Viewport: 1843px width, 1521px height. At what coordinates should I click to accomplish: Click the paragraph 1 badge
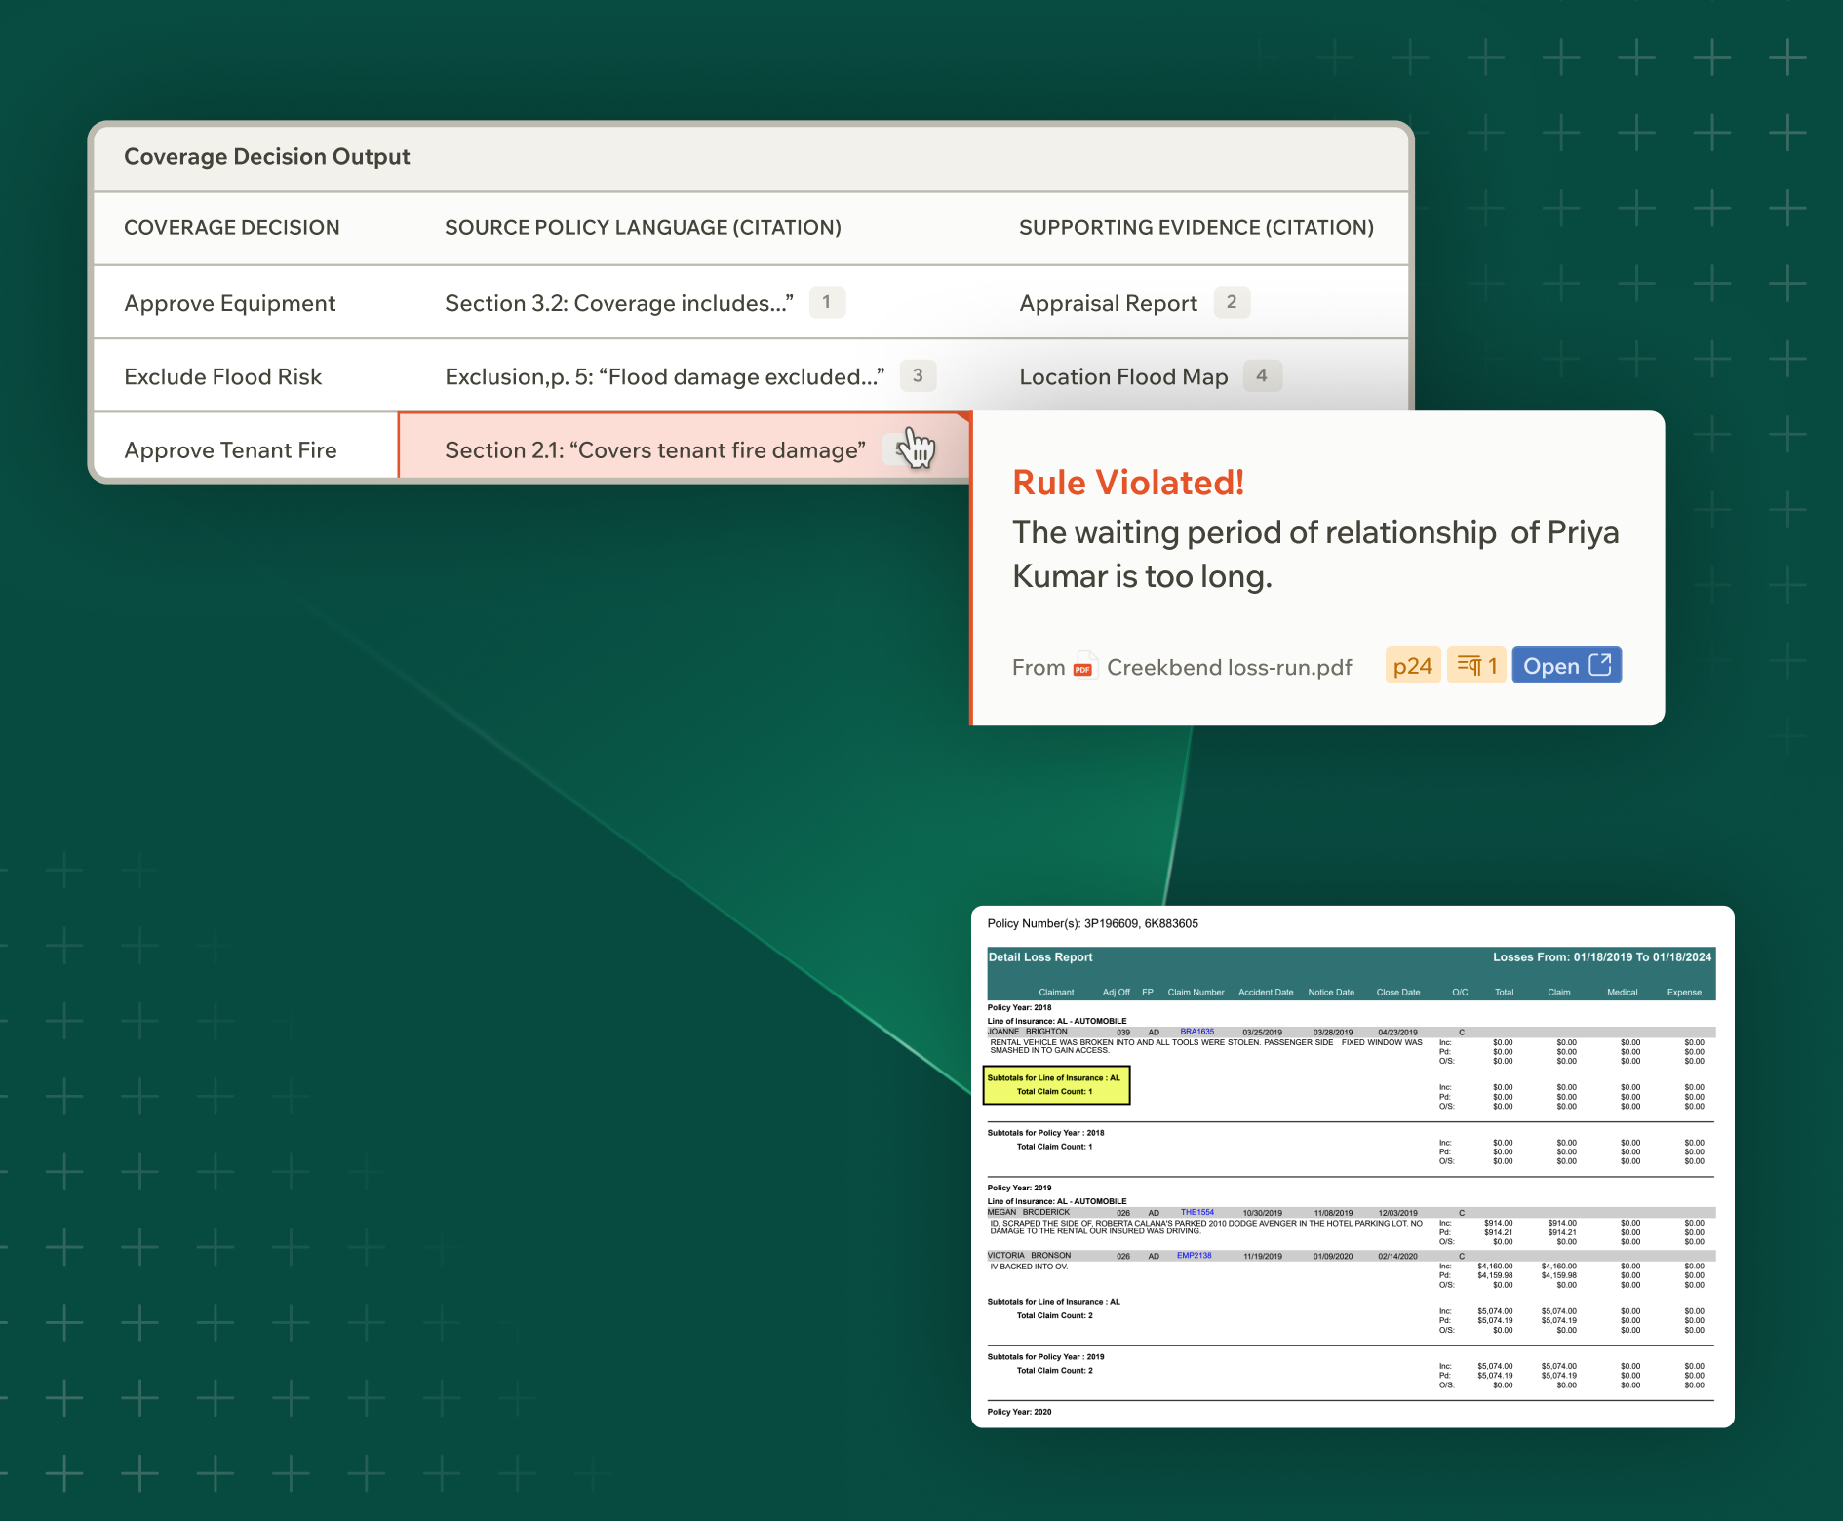(x=1476, y=666)
